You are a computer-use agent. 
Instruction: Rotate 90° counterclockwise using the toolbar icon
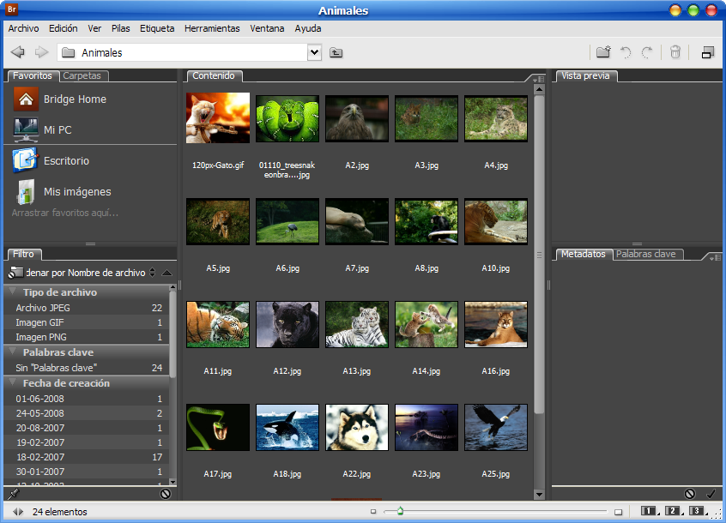(x=626, y=52)
